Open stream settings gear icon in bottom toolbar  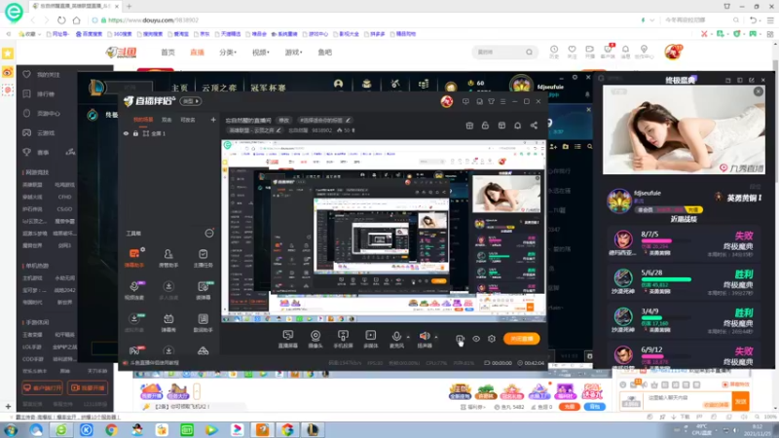click(492, 339)
